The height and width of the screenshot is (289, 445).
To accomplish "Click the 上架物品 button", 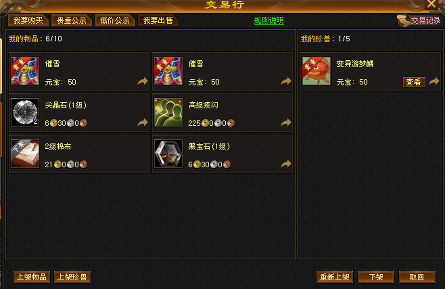I will 32,277.
